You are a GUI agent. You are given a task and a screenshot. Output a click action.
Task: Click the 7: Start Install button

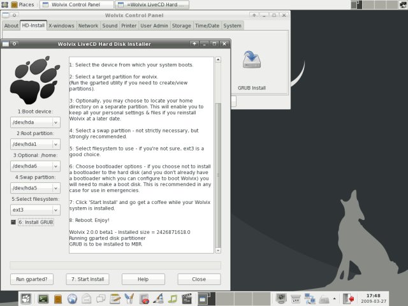tap(88, 279)
